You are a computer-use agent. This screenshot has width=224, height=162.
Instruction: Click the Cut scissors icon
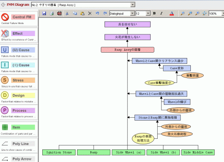point(67,13)
